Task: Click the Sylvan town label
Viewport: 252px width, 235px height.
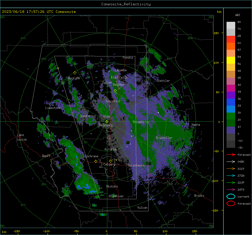Action: pos(107,82)
